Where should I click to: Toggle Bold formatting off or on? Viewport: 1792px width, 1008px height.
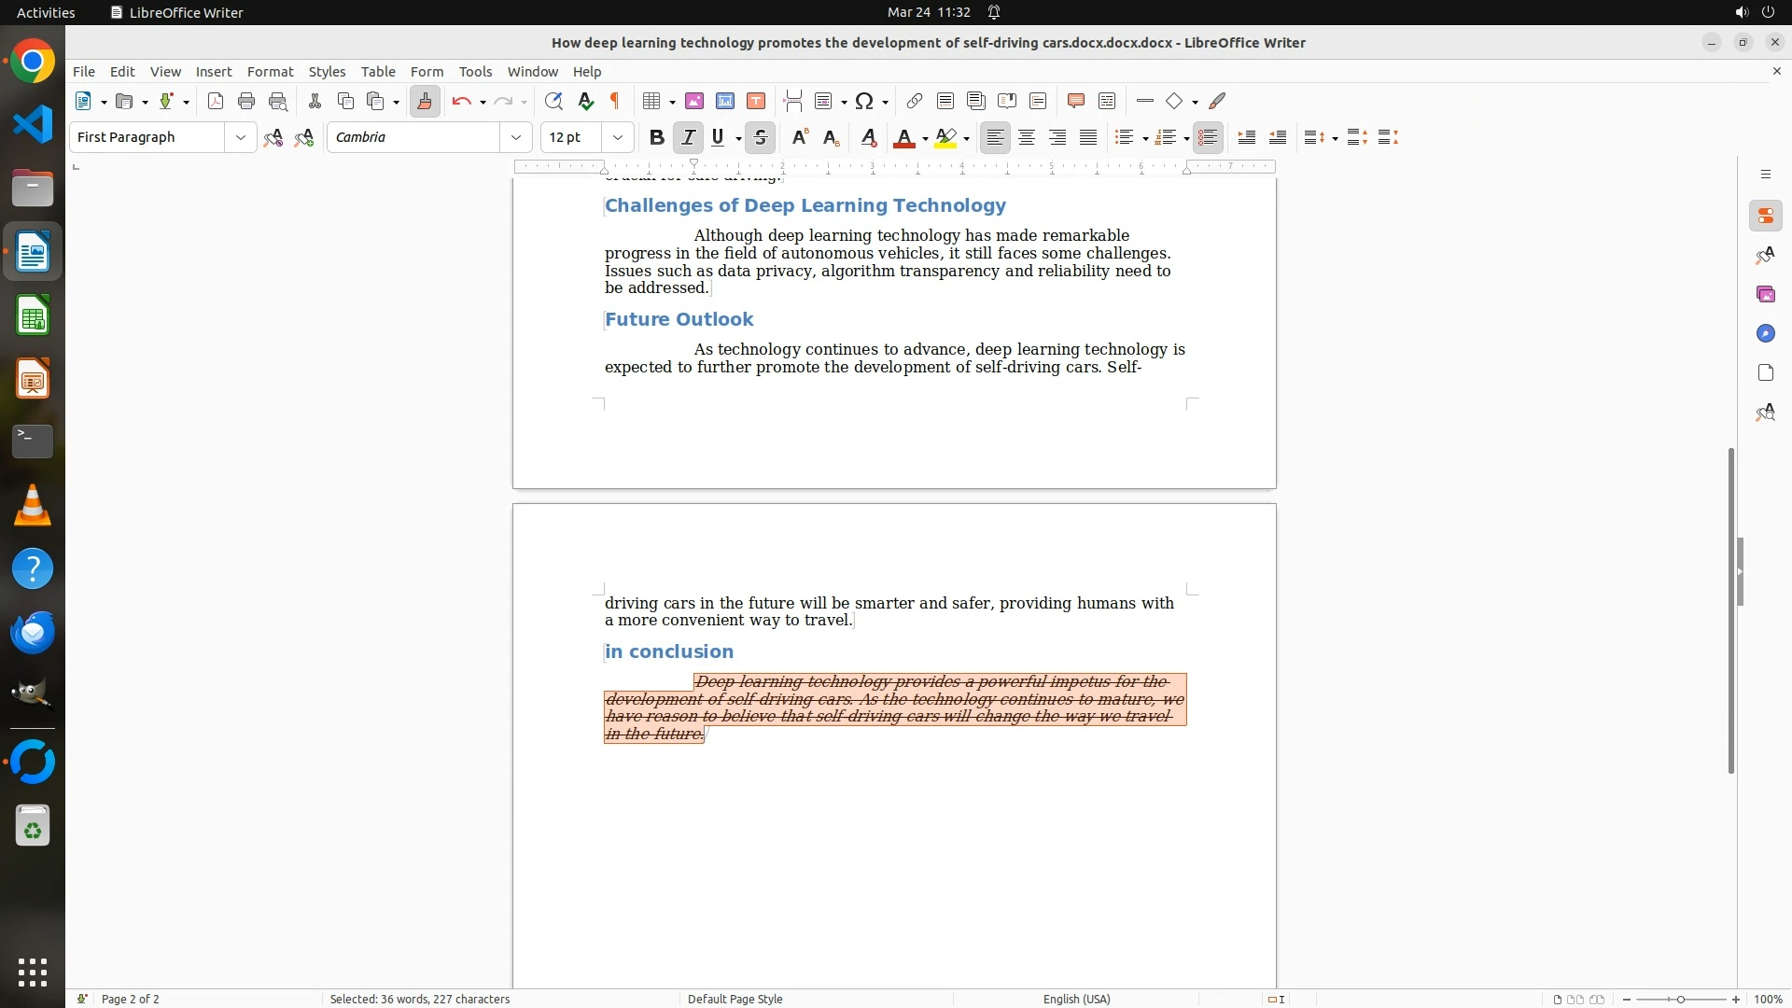657,138
